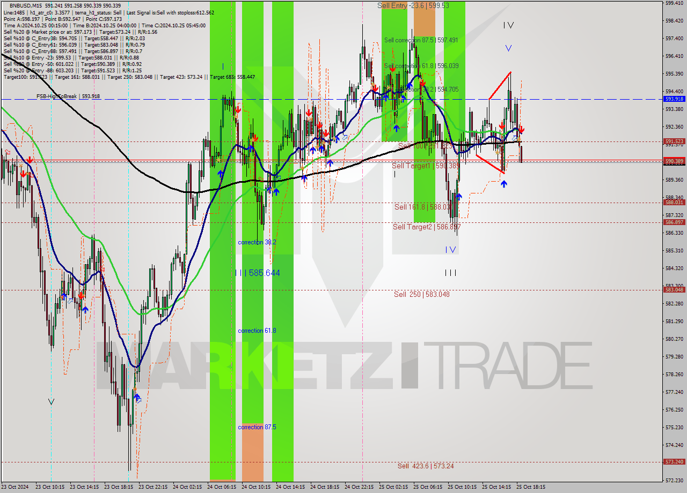
Task: Click the 'Sell 250 | 583.048' label
Action: [422, 295]
